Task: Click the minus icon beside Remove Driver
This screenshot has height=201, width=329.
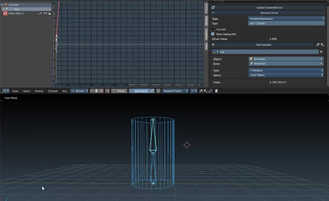Action: pos(213,13)
